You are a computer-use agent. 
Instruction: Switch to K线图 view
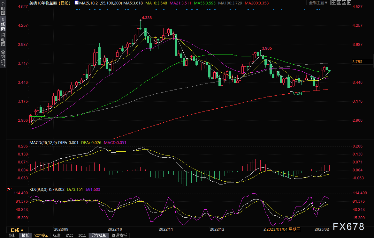coord(3,24)
